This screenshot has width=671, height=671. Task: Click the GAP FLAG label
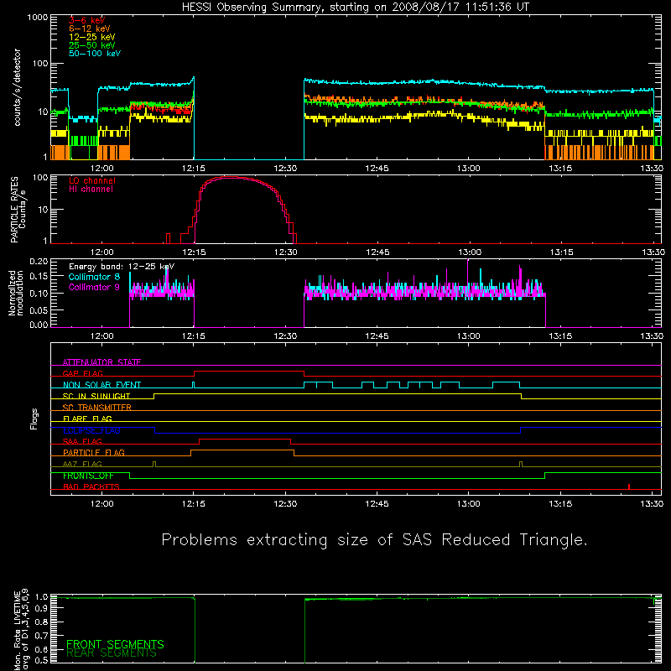tap(82, 373)
